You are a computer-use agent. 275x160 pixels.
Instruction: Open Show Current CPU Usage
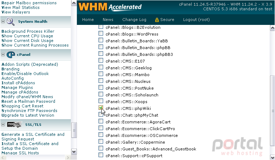(x=27, y=36)
